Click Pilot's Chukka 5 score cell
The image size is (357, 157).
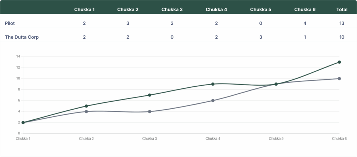point(260,23)
